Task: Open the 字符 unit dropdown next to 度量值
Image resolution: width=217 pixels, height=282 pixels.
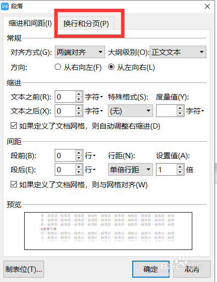Action: click(x=195, y=111)
